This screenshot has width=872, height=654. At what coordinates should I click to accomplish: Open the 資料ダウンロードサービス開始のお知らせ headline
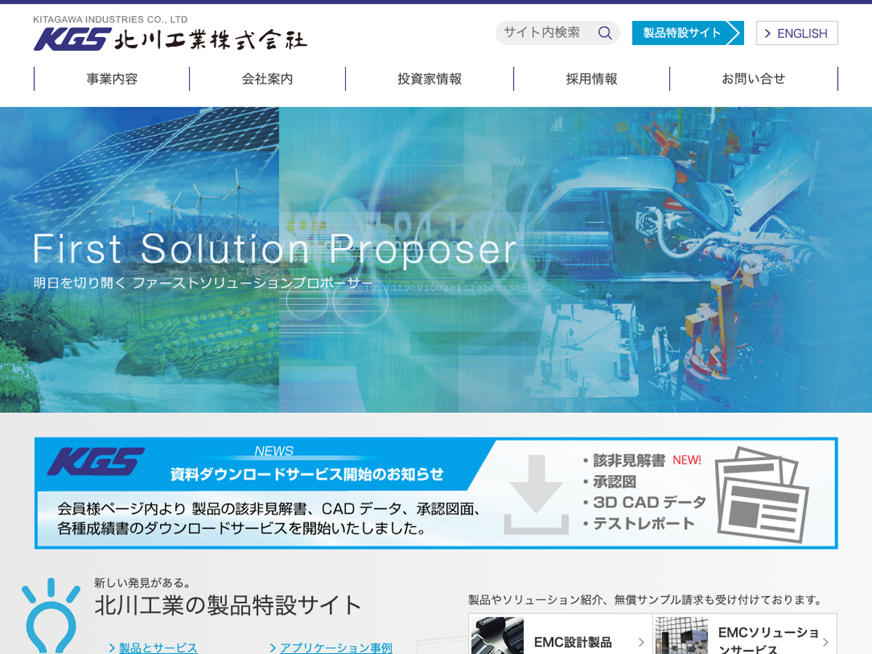(x=307, y=475)
